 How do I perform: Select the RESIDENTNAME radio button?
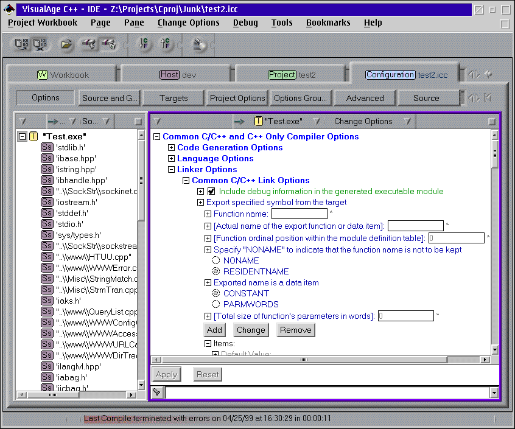(215, 271)
